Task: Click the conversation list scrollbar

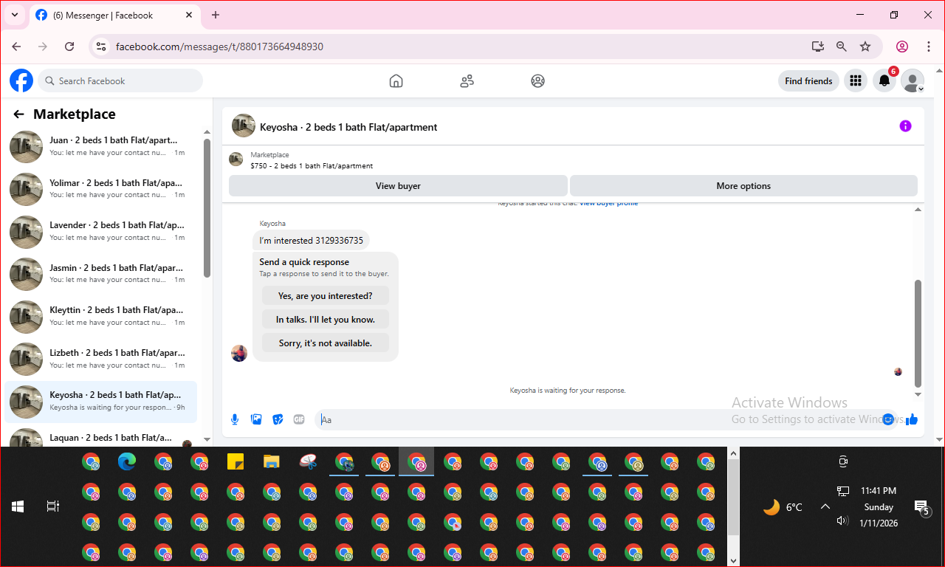Action: pos(207,208)
